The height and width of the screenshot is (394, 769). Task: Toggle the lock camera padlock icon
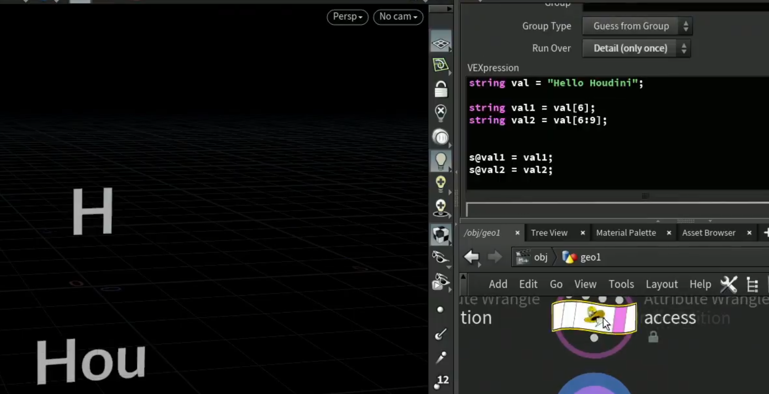pos(441,89)
